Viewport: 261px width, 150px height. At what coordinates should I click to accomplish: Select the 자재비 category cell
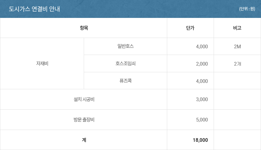click(x=42, y=63)
